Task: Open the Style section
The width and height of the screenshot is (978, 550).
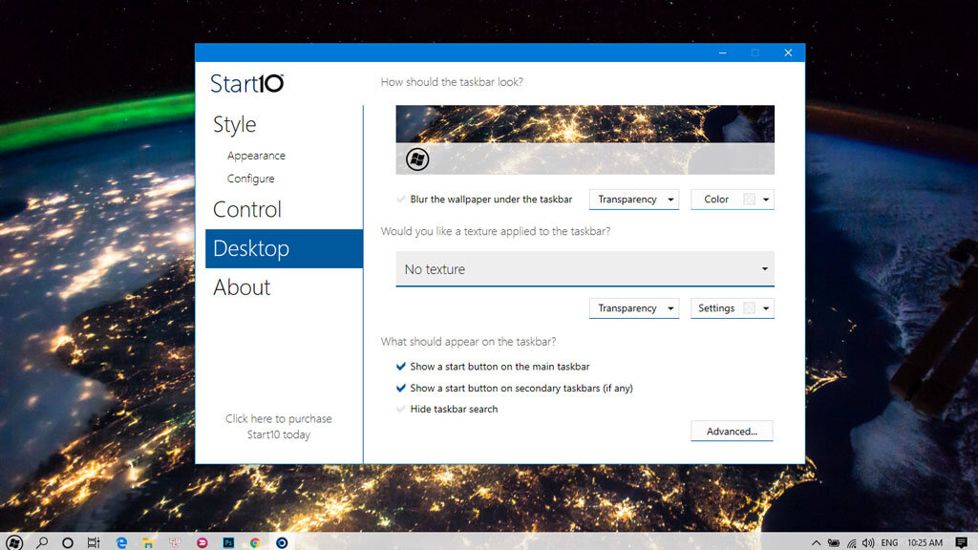Action: [x=235, y=125]
